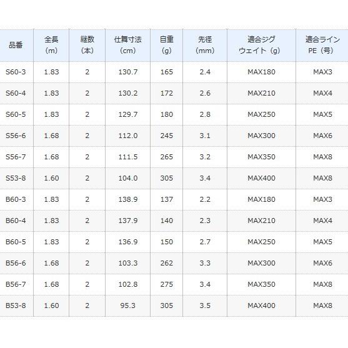Click the 適合ジグウェイト (g) header
The height and width of the screenshot is (348, 348).
(x=261, y=45)
